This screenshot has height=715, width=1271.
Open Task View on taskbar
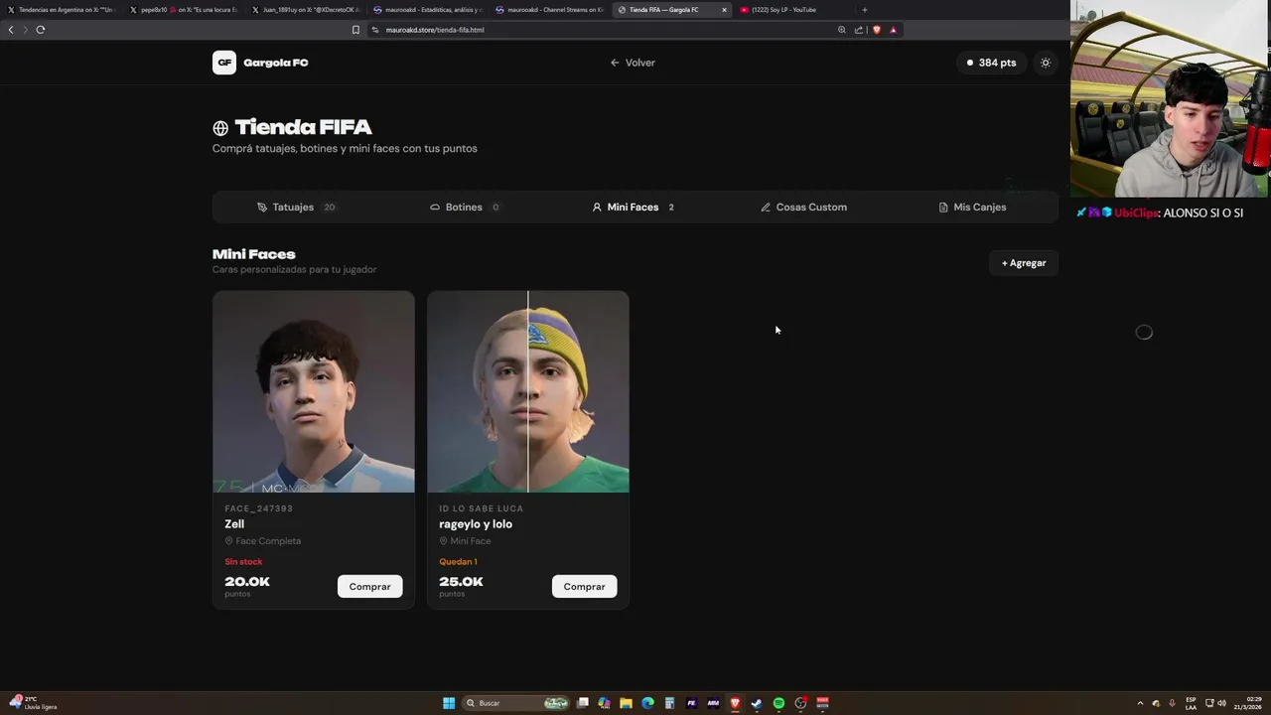click(583, 703)
